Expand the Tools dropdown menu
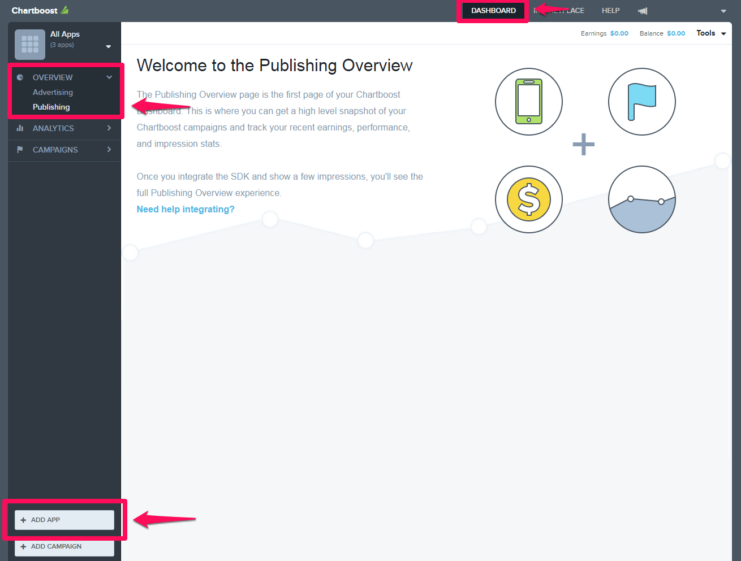Viewport: 741px width, 561px height. (x=711, y=33)
